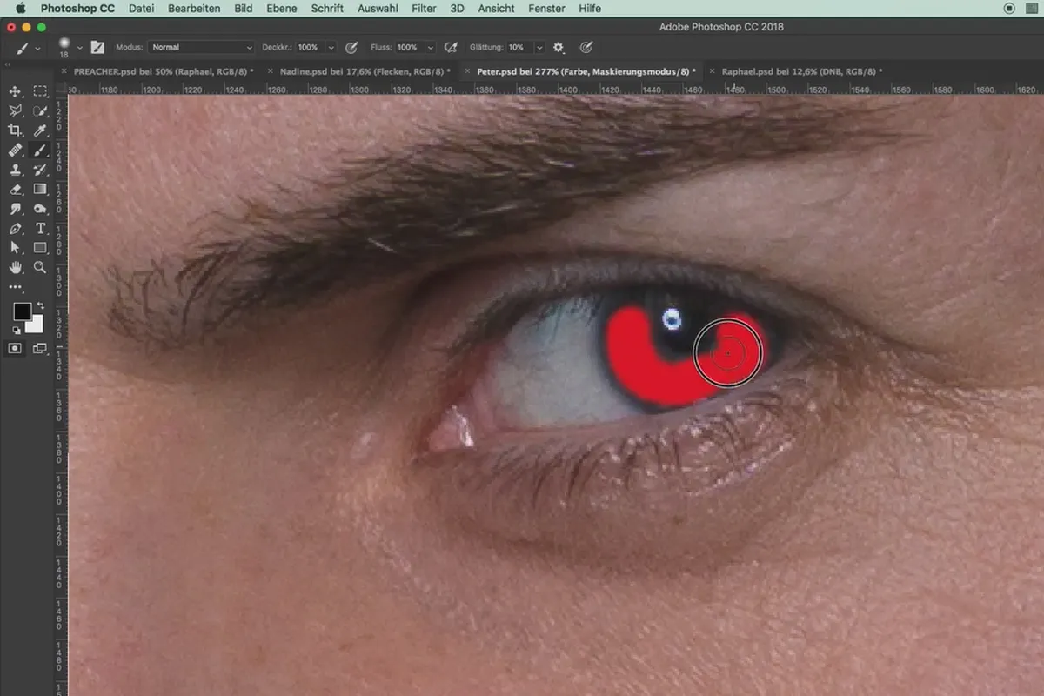Open the Modus blend mode dropdown
1044x696 pixels.
[201, 47]
